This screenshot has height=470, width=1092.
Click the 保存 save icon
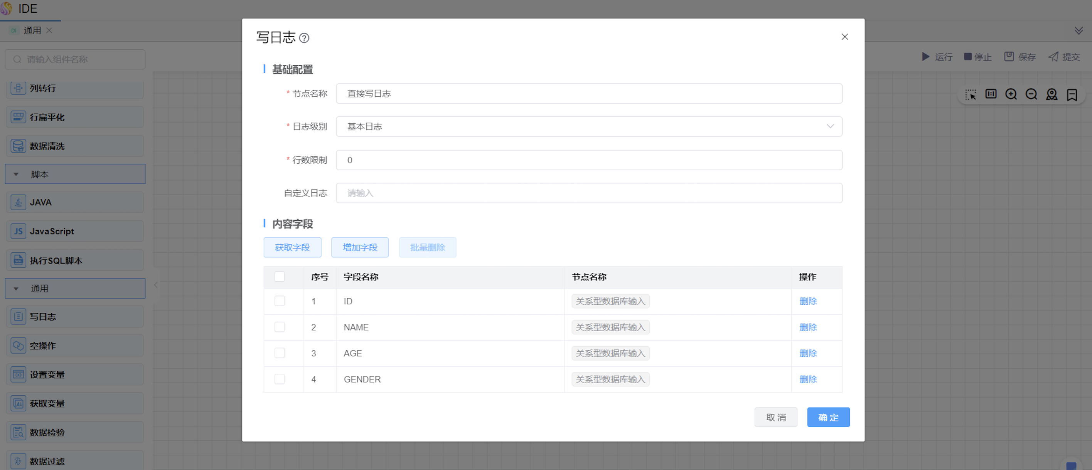(x=1009, y=57)
